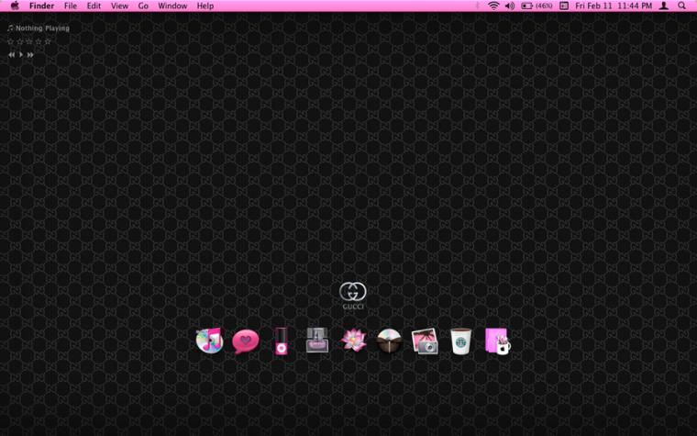Viewport: 697px width, 436px height.
Task: Click the battery 46% indicator
Action: coord(537,6)
